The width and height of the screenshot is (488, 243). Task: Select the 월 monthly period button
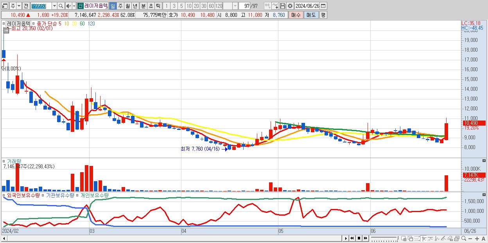click(127, 6)
